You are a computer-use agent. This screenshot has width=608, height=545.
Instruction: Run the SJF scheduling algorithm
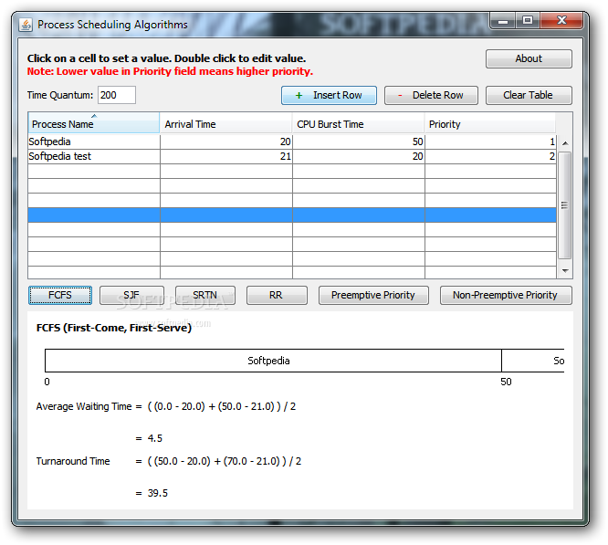(x=131, y=296)
